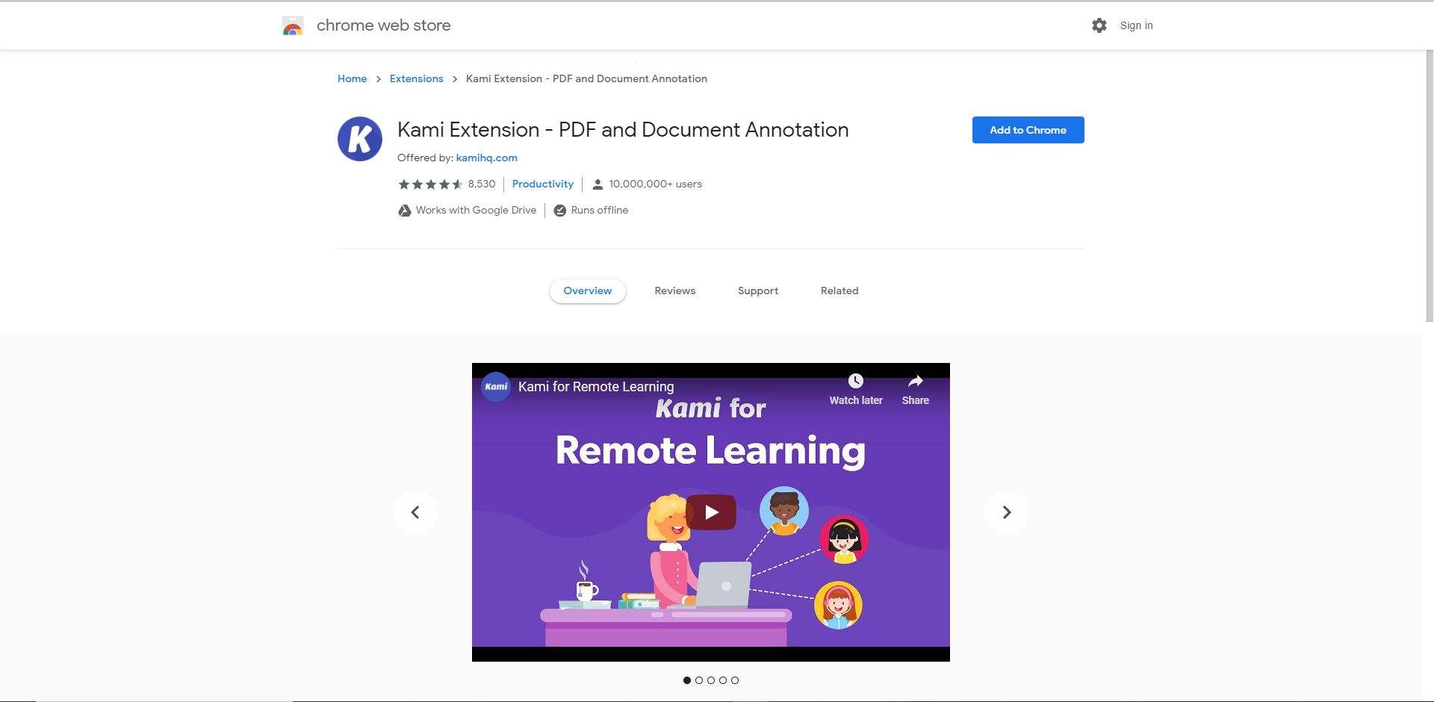This screenshot has height=702, width=1434.
Task: Switch to the Reviews tab
Action: (x=674, y=291)
